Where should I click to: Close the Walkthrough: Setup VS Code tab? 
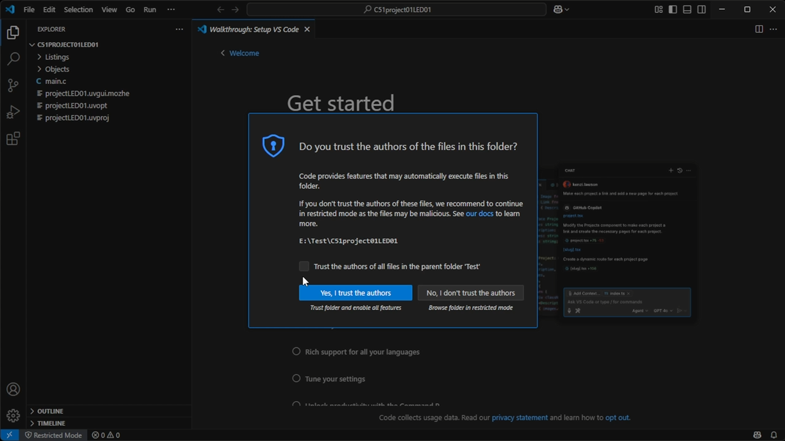click(307, 29)
